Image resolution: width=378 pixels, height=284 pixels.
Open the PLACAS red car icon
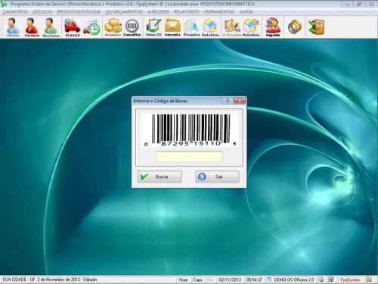(x=73, y=27)
